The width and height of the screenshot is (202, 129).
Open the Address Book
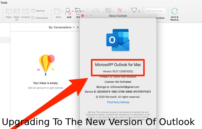click(160, 18)
